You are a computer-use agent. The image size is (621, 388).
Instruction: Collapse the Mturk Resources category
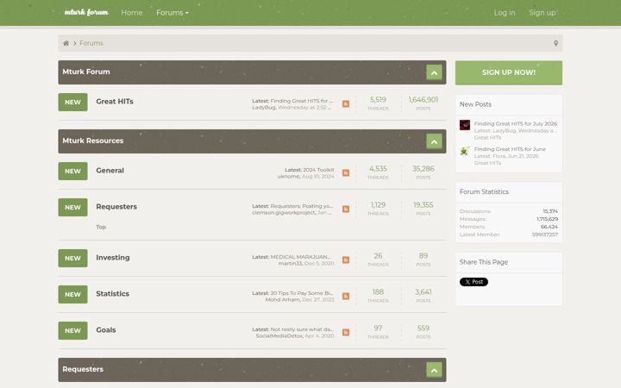tap(434, 141)
